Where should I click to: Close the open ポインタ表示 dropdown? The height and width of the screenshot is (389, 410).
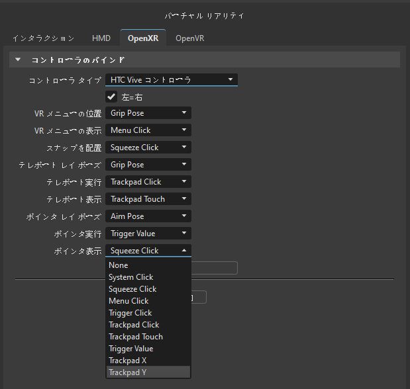click(148, 251)
